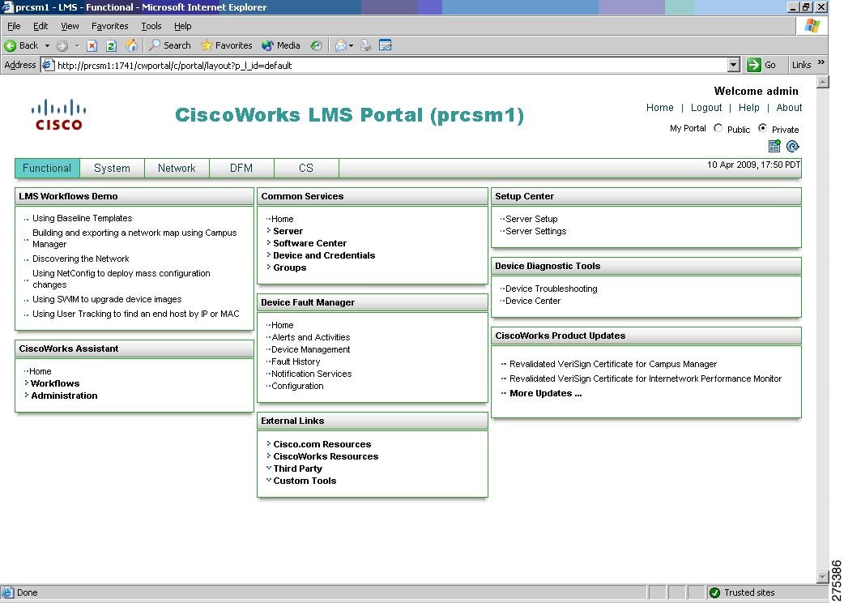Image resolution: width=844 pixels, height=603 pixels.
Task: Open the Favorites menu
Action: coord(110,26)
